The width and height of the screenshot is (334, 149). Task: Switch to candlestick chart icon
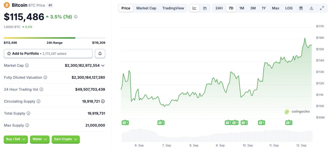click(205, 8)
